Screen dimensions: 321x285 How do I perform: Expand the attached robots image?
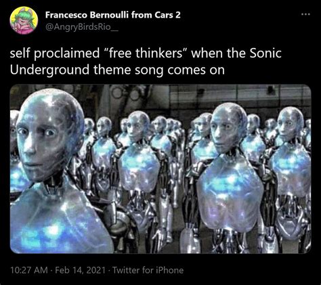point(160,169)
